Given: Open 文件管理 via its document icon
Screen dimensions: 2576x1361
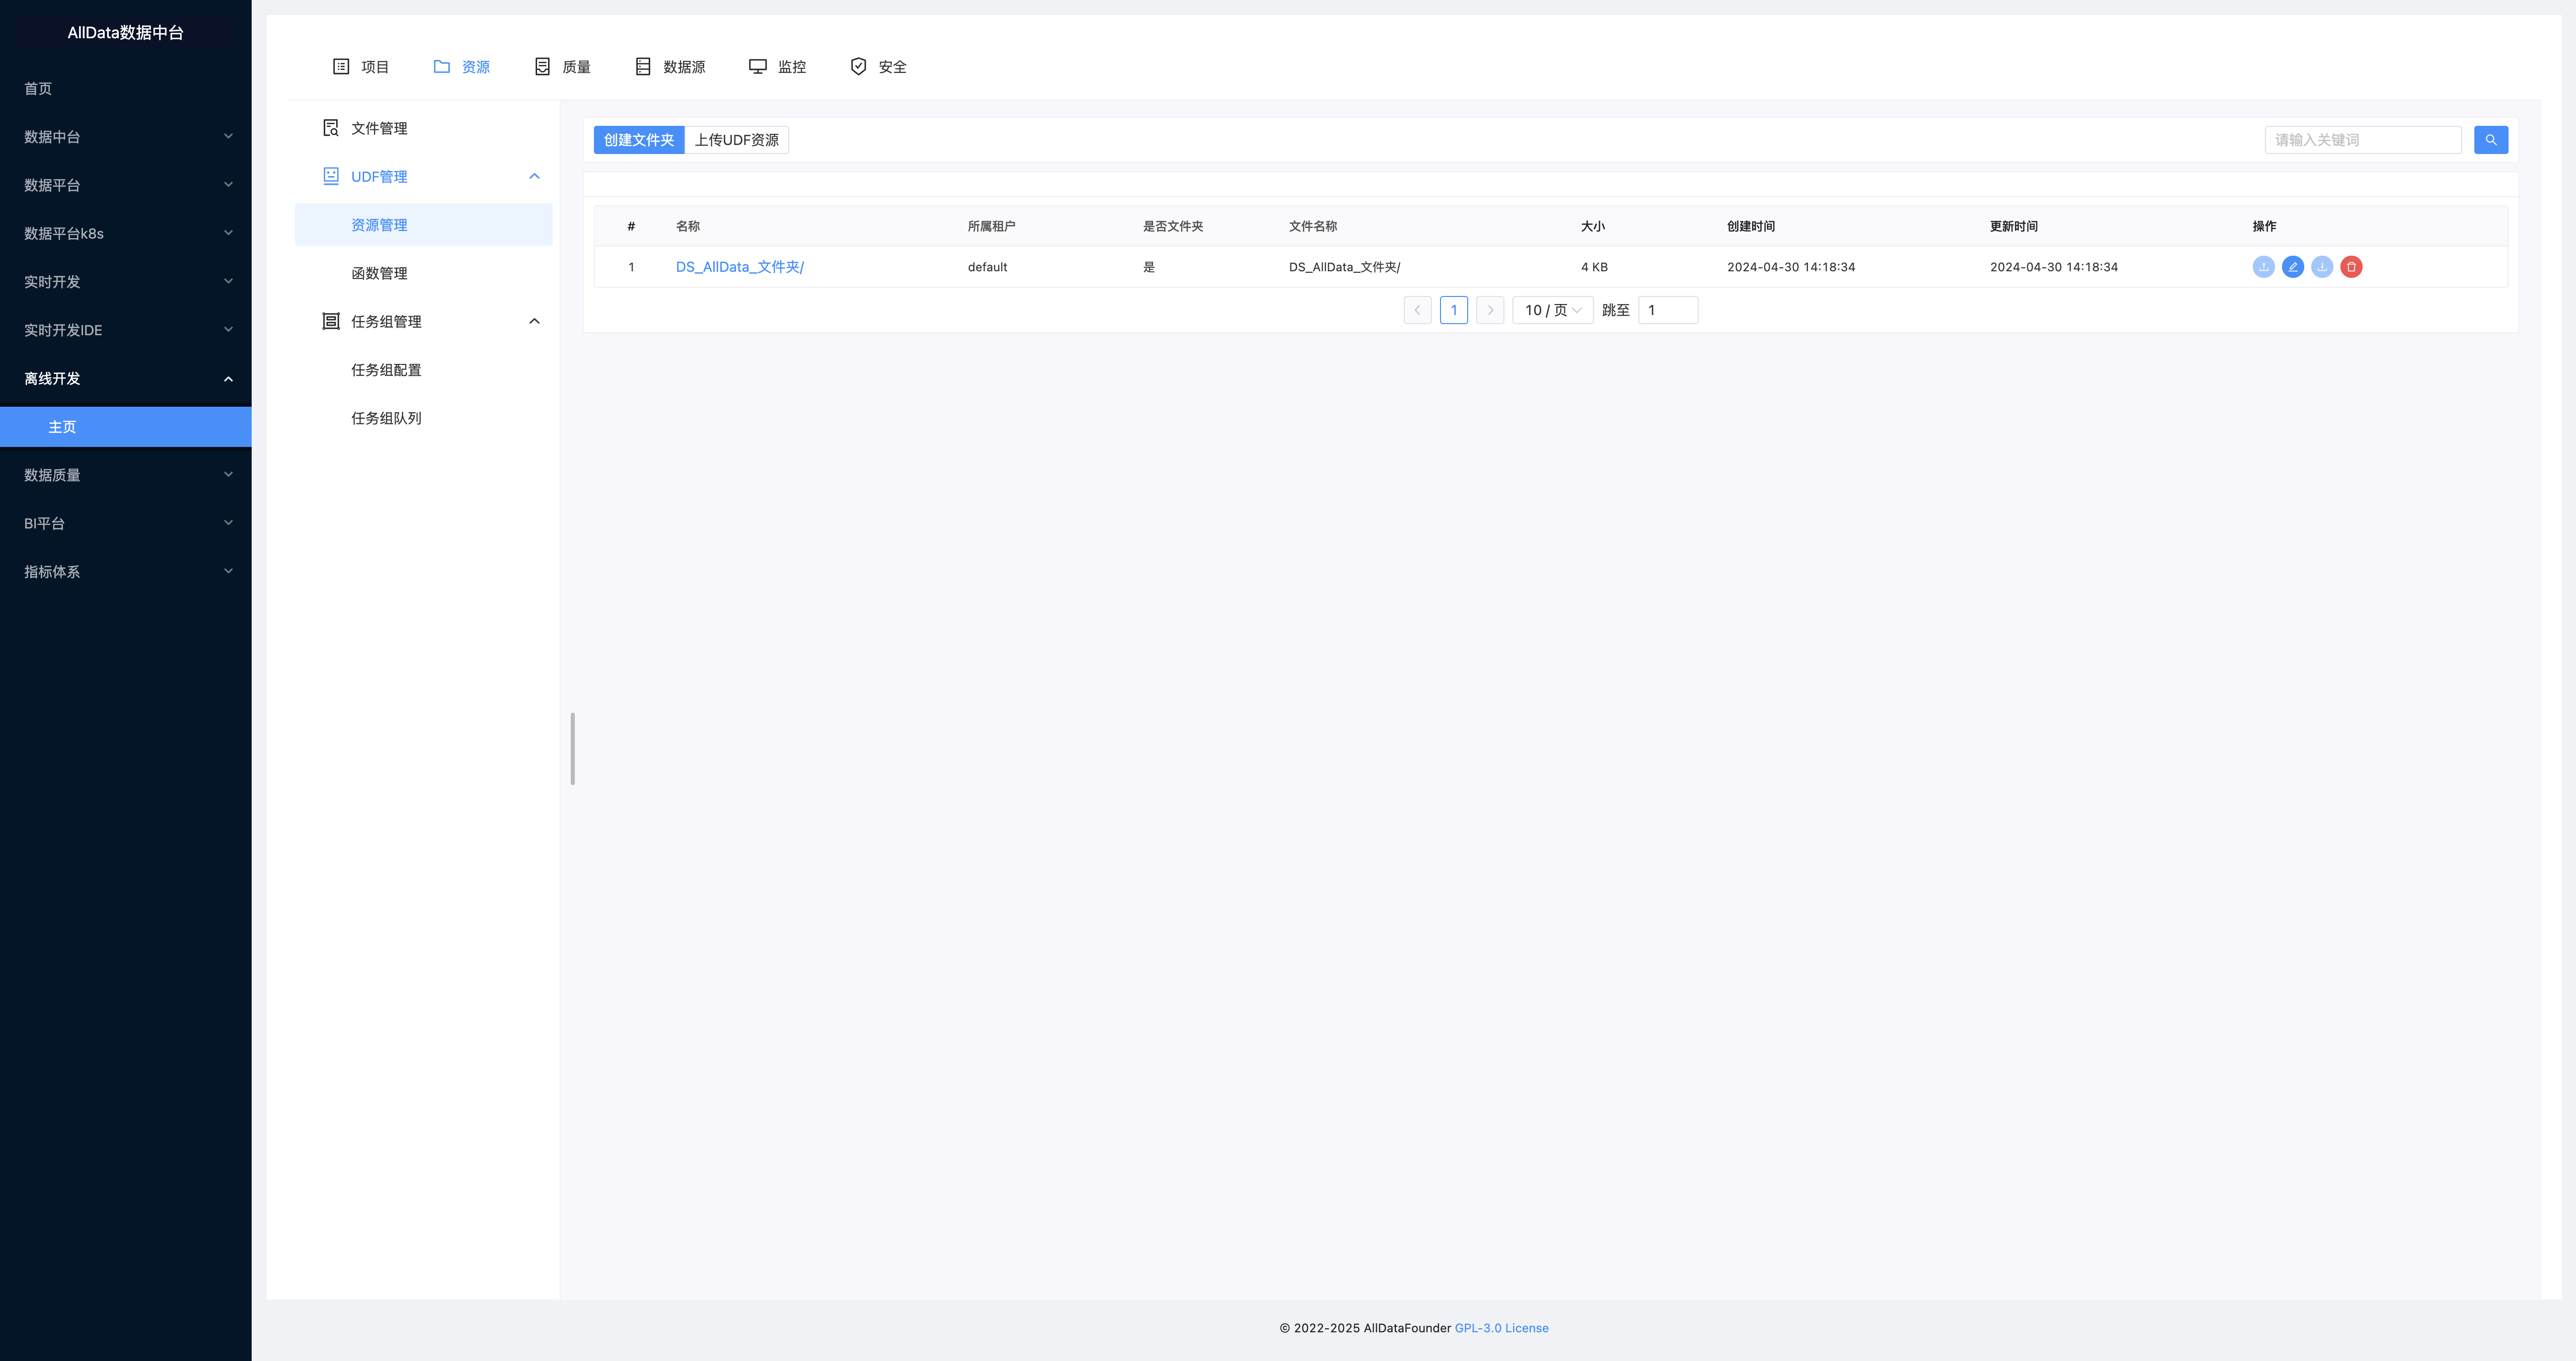Looking at the screenshot, I should 331,128.
